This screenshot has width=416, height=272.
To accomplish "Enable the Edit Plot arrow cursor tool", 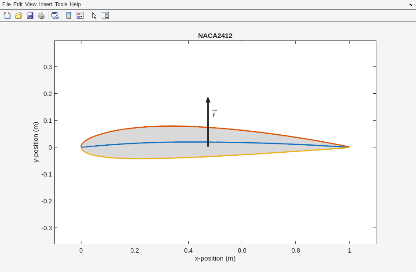I will tap(94, 15).
